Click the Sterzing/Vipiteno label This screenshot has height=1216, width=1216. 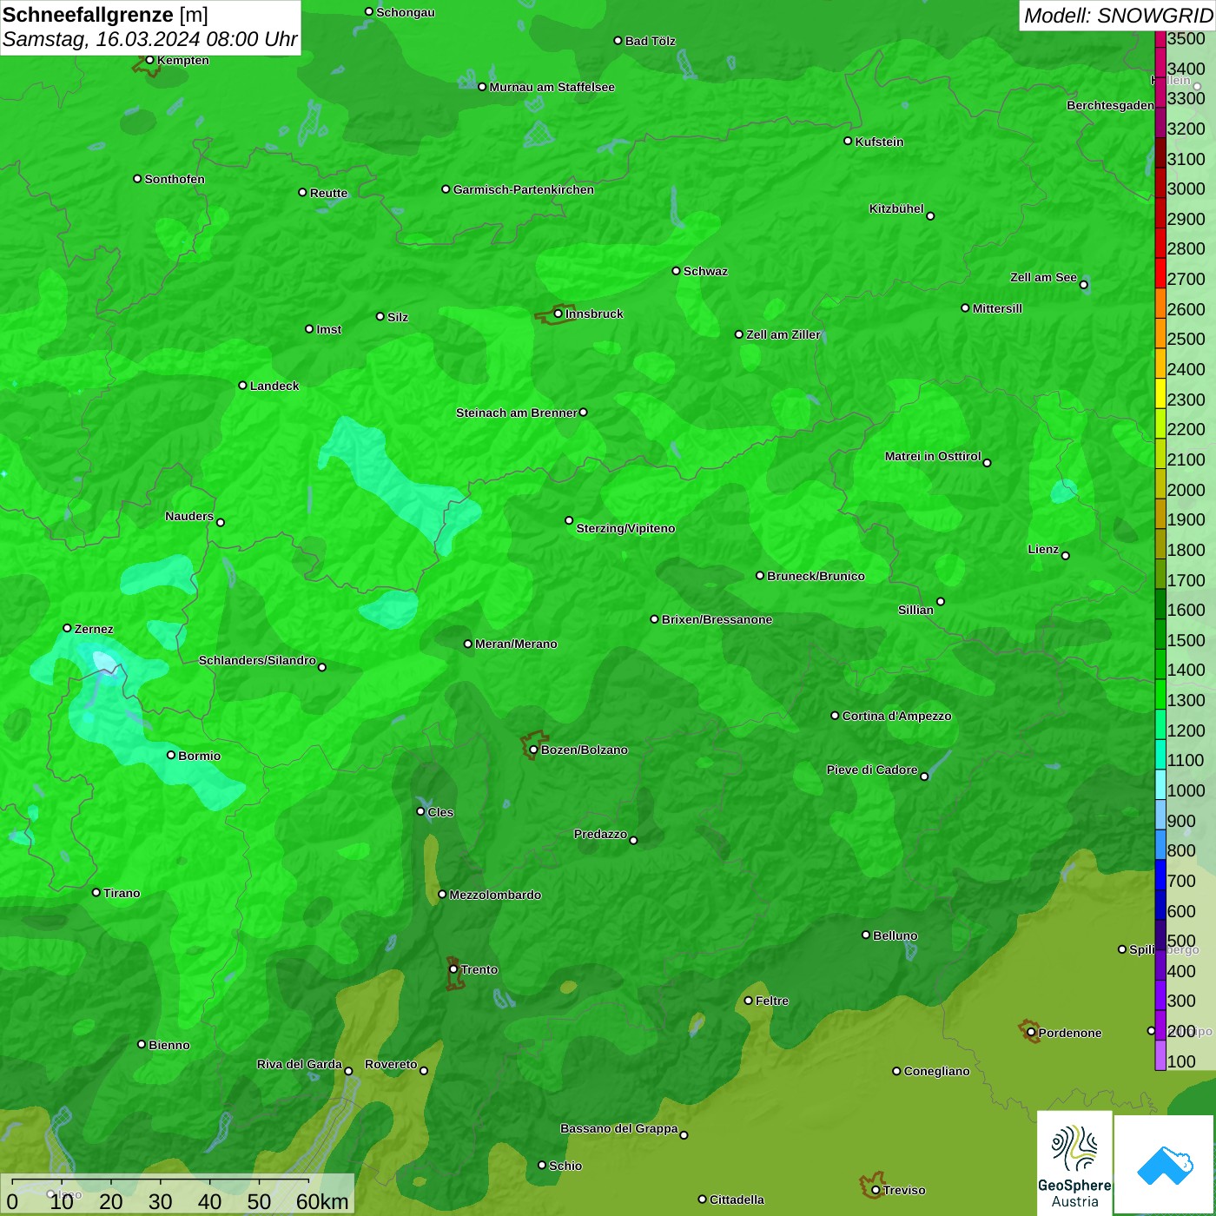(x=625, y=528)
